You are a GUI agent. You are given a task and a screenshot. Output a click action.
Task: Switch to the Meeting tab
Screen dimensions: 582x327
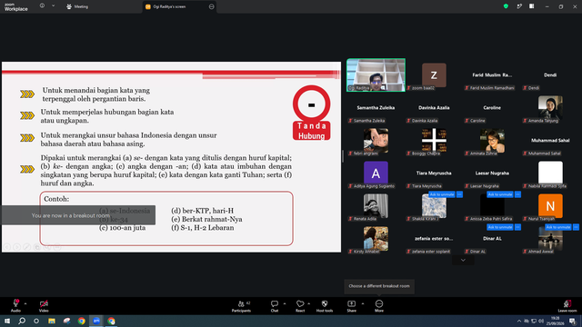point(77,6)
